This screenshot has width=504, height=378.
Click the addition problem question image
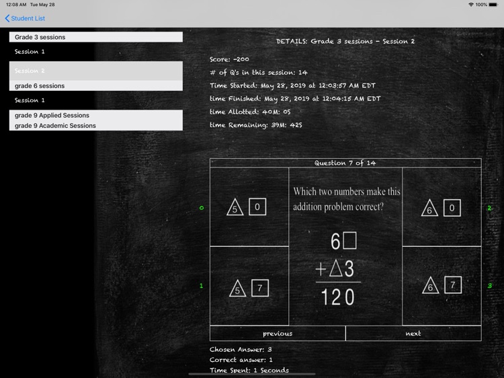345,246
